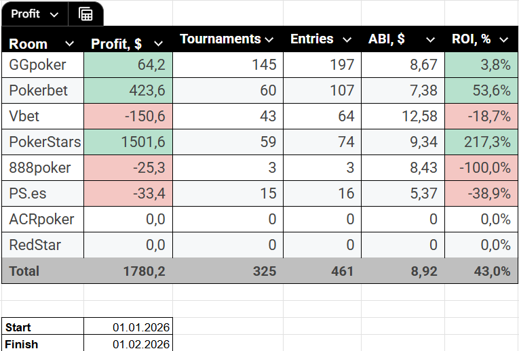Screen dimensions: 519x351
Task: Select the PokerStars room cell
Action: (43, 142)
